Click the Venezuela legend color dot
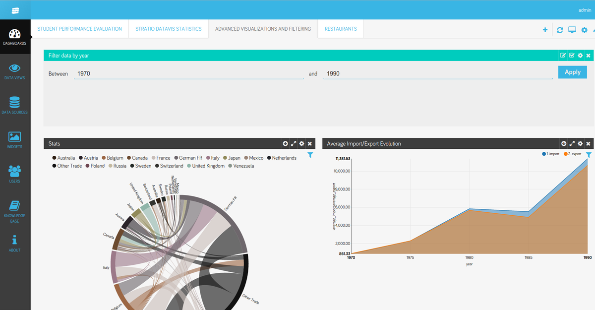 coord(230,166)
